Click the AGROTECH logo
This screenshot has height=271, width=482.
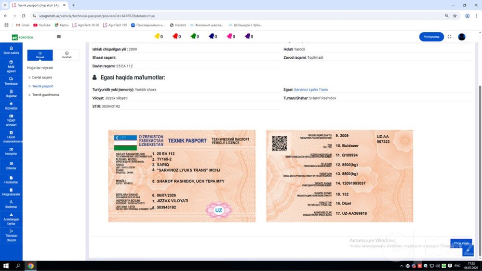[x=23, y=37]
